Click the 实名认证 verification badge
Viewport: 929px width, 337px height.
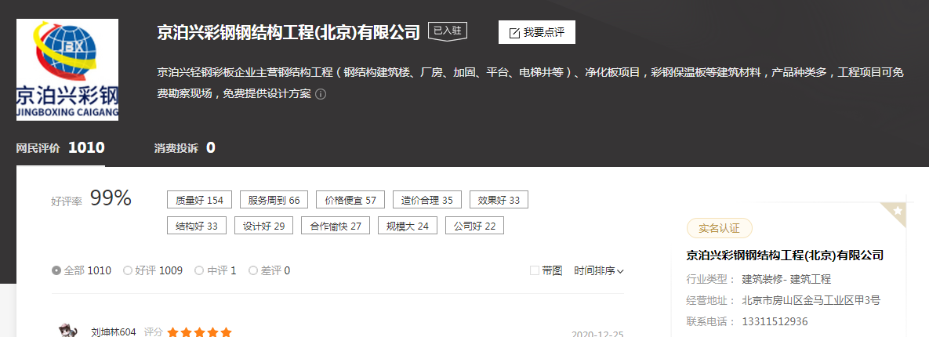719,228
